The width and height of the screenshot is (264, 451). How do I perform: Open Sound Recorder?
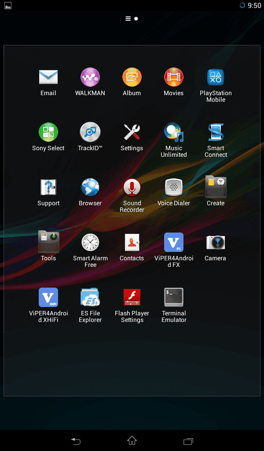132,187
